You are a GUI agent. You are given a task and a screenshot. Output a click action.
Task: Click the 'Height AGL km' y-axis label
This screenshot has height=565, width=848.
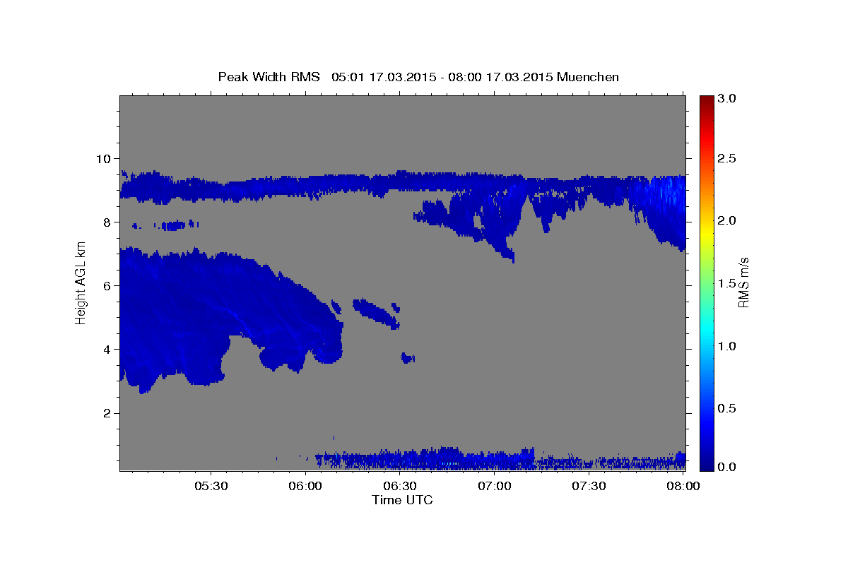pos(81,282)
